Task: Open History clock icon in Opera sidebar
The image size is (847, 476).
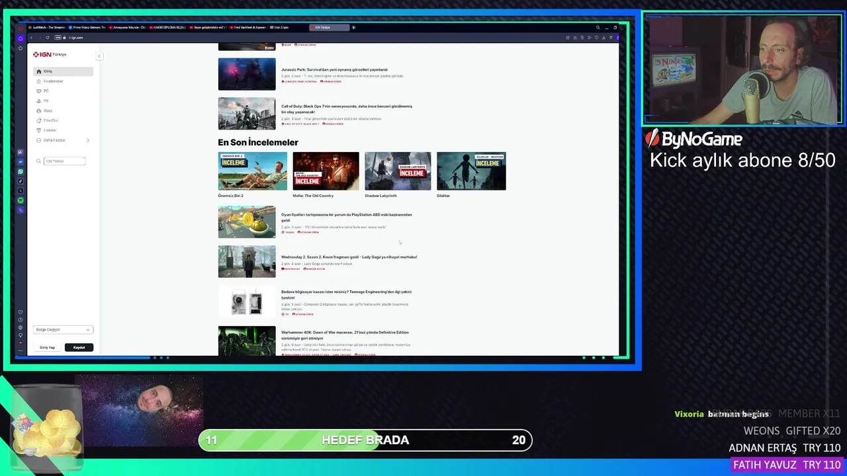Action: point(21,321)
